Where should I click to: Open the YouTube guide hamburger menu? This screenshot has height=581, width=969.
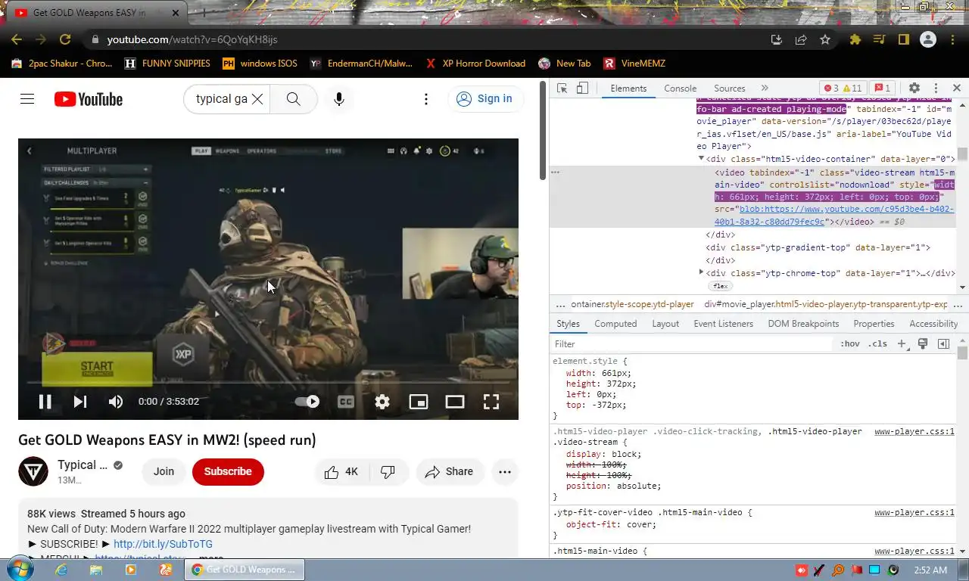[x=27, y=99]
